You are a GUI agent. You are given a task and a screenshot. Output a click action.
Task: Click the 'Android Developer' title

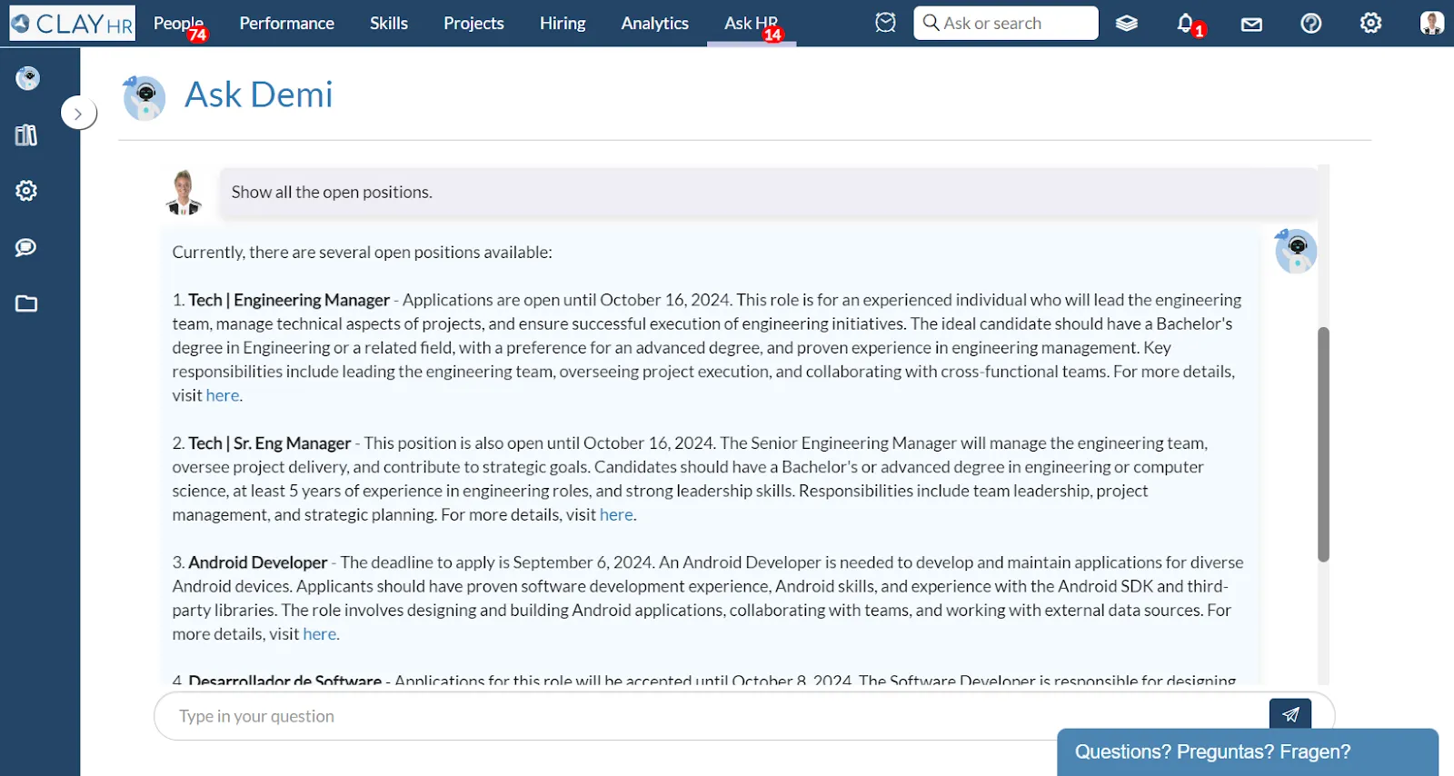tap(257, 562)
